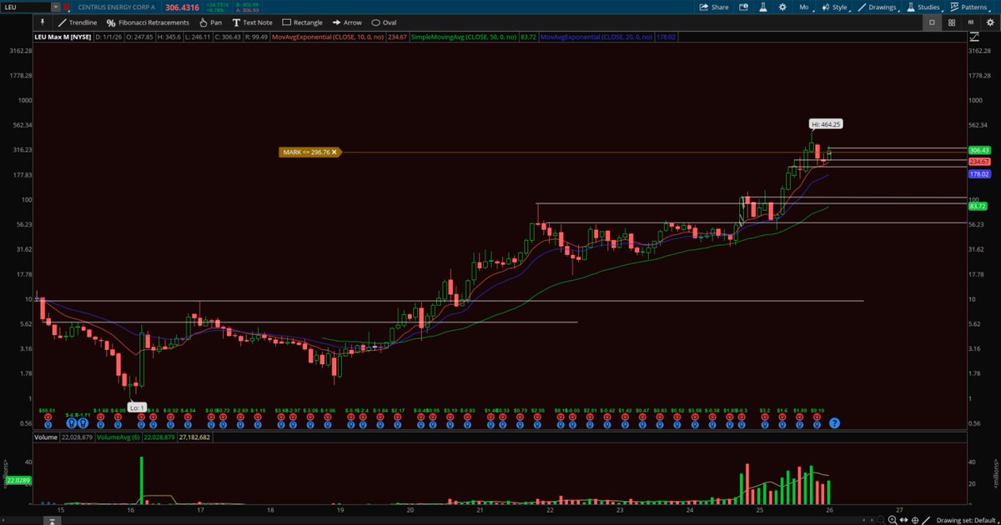Viewport: 1001px width, 525px height.
Task: Click the Share button
Action: pyautogui.click(x=714, y=7)
